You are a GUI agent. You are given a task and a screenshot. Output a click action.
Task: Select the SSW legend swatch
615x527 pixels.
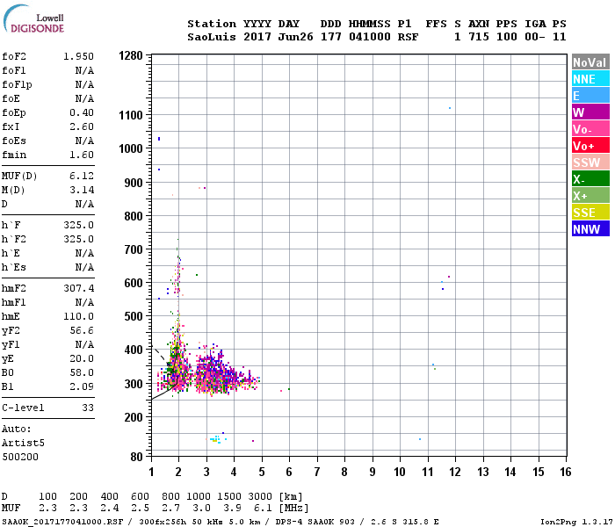(x=590, y=162)
